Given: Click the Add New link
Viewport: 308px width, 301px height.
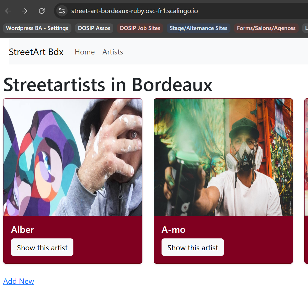Looking at the screenshot, I should click(x=19, y=281).
